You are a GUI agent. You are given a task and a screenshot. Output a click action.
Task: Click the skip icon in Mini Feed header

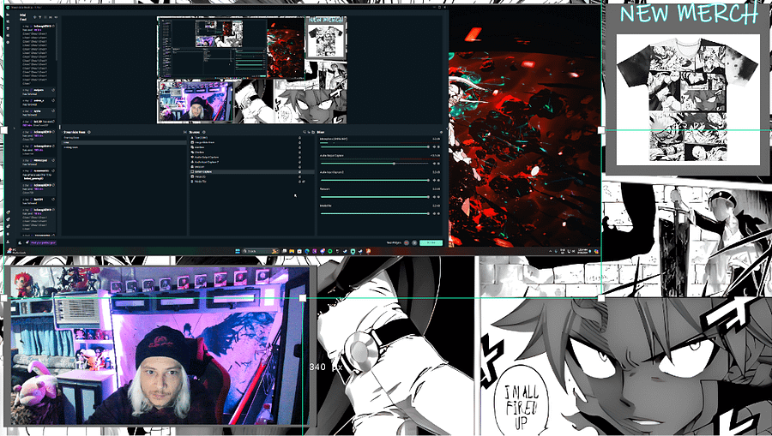(x=51, y=17)
